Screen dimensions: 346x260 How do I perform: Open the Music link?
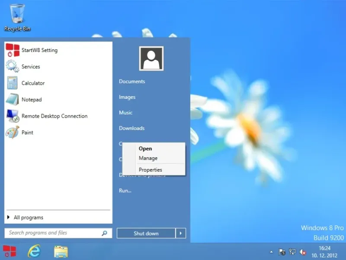point(125,113)
